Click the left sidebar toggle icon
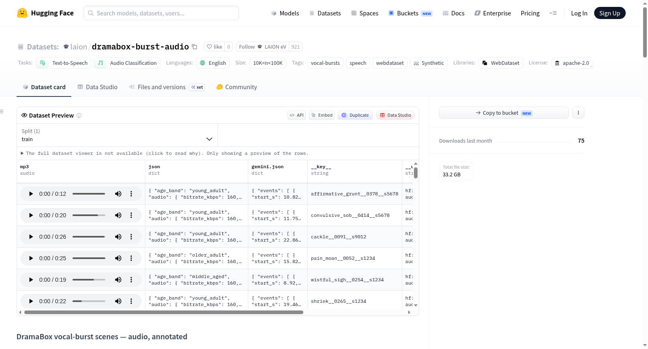The image size is (648, 349). tap(2, 111)
